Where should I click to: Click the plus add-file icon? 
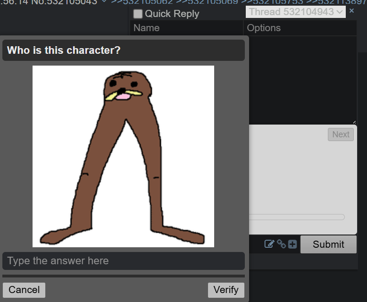tap(292, 244)
